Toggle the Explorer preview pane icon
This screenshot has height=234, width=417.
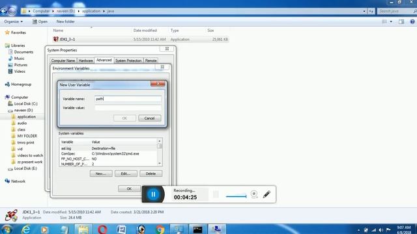(401, 21)
